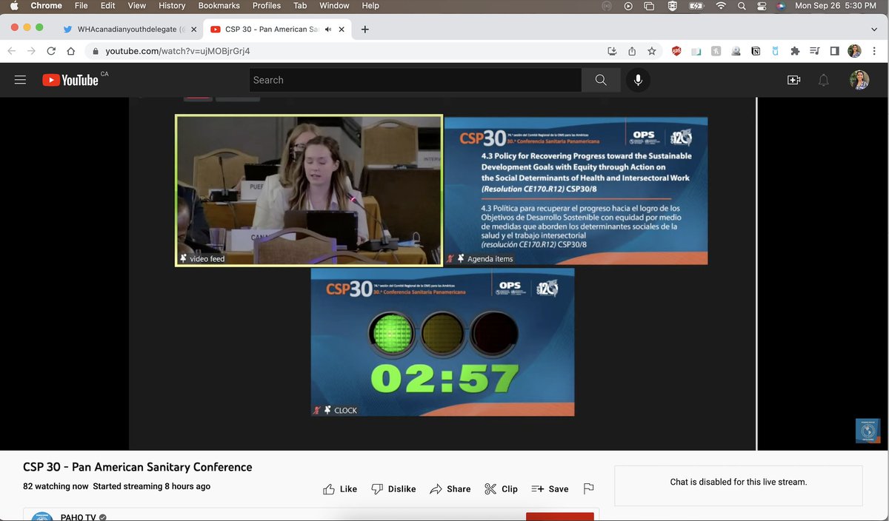
Task: Open the Adblock Plus extension icon
Action: coord(676,51)
